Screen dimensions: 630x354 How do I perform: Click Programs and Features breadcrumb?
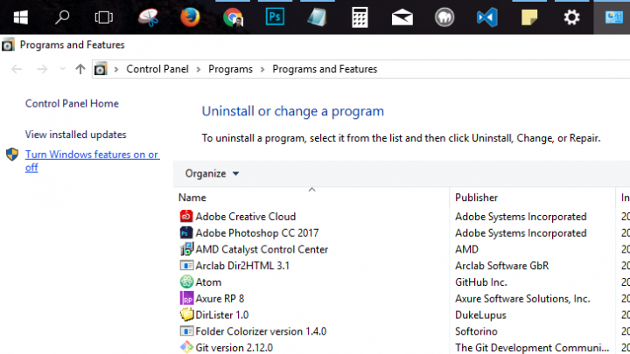pyautogui.click(x=325, y=69)
